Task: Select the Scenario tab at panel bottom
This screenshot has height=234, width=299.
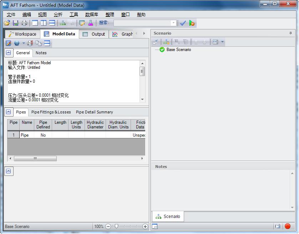Action: coord(168,217)
